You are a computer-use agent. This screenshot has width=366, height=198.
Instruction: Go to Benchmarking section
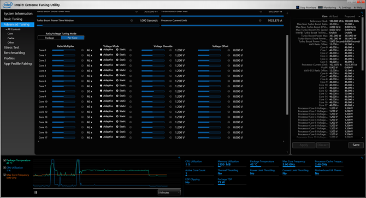coord(14,53)
